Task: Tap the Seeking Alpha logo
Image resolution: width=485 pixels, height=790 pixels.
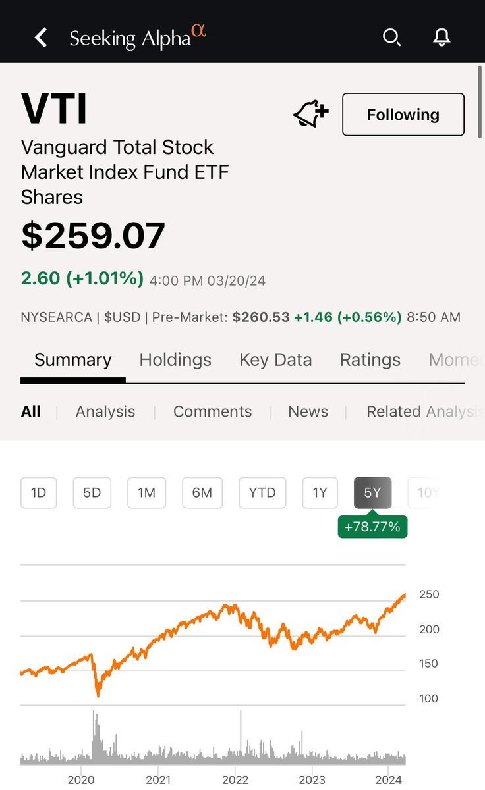Action: (x=138, y=37)
